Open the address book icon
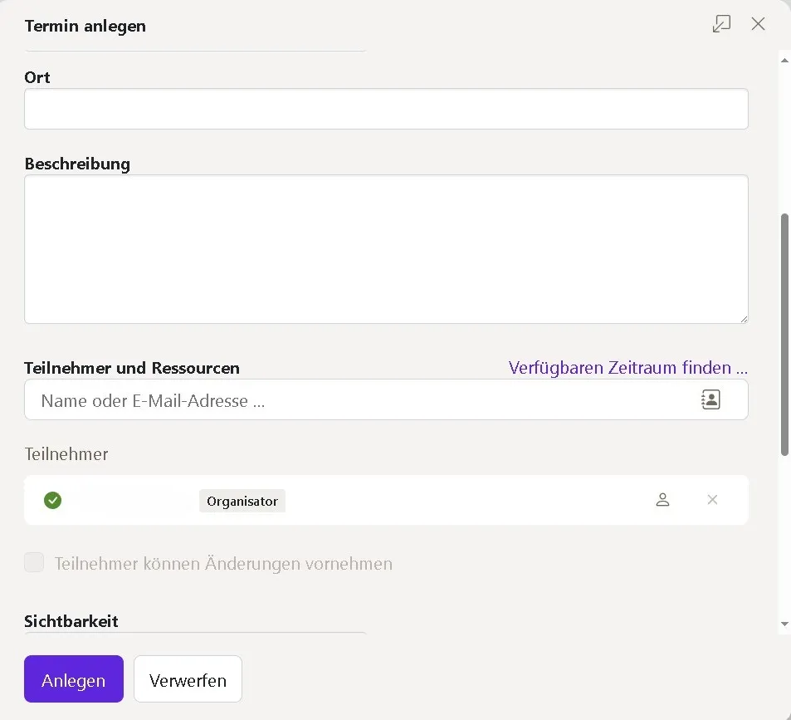This screenshot has height=720, width=791. (710, 399)
